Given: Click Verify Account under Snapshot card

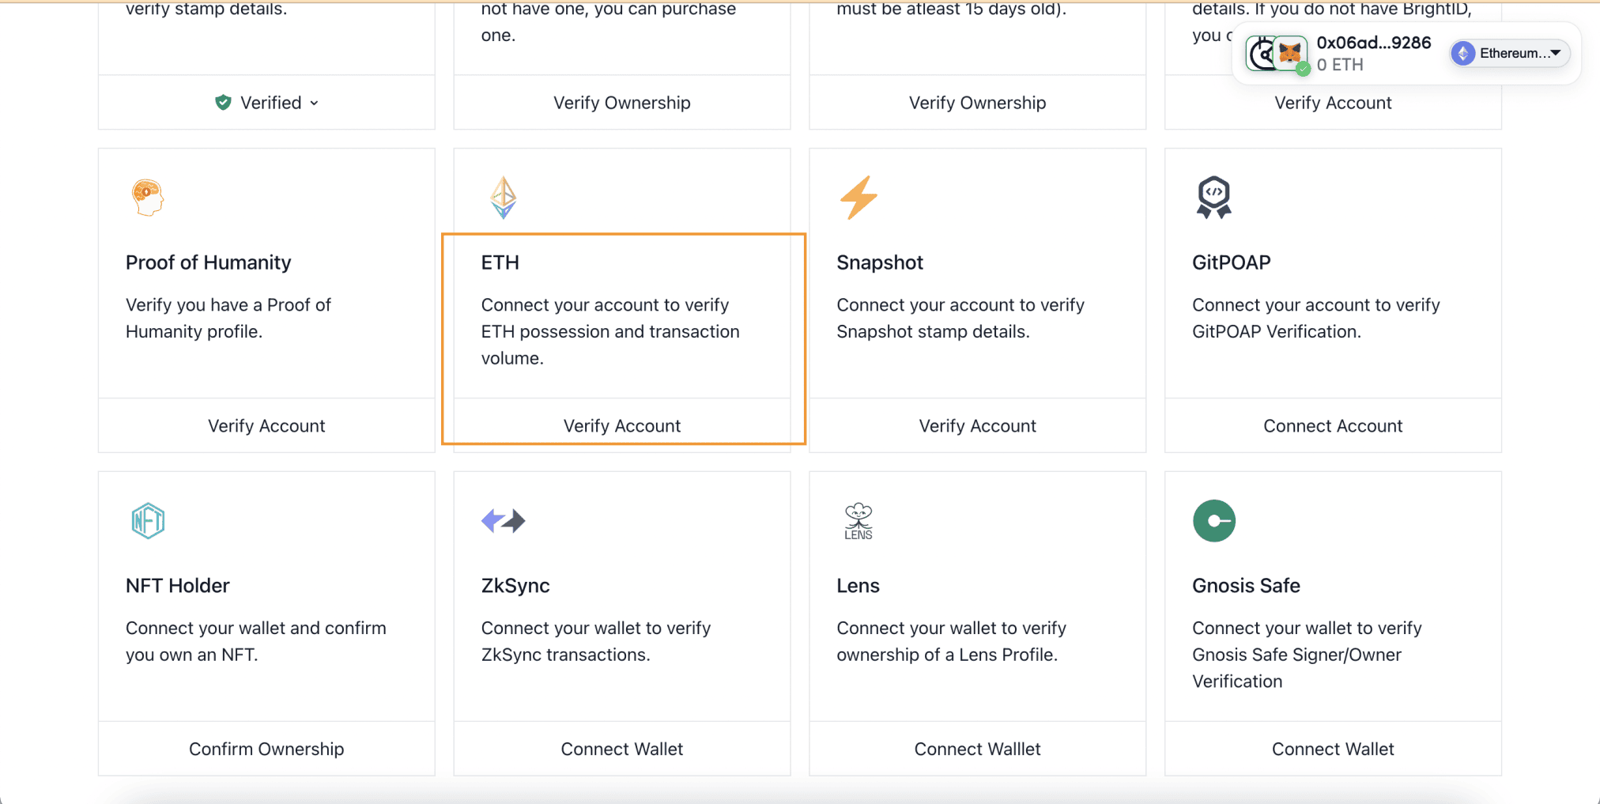Looking at the screenshot, I should tap(978, 425).
